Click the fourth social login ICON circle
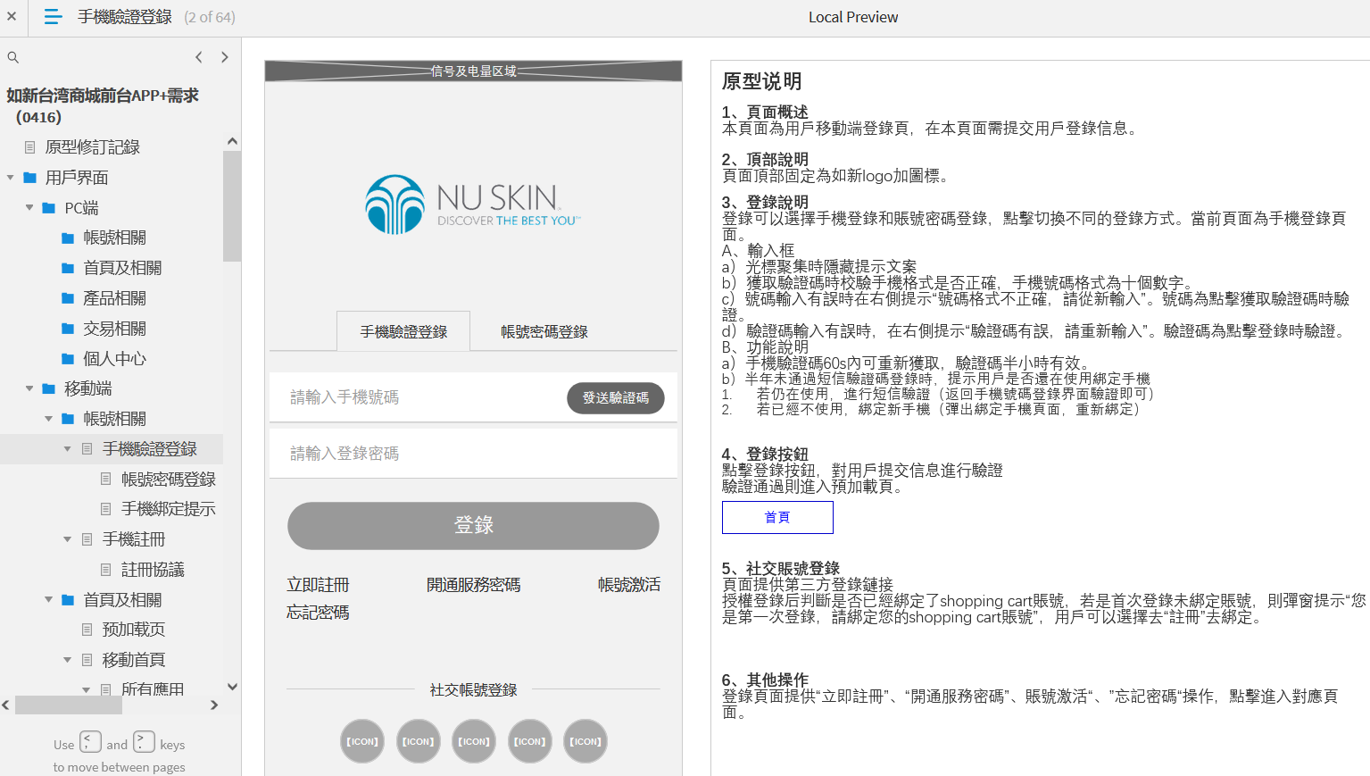The image size is (1370, 776). click(x=530, y=741)
